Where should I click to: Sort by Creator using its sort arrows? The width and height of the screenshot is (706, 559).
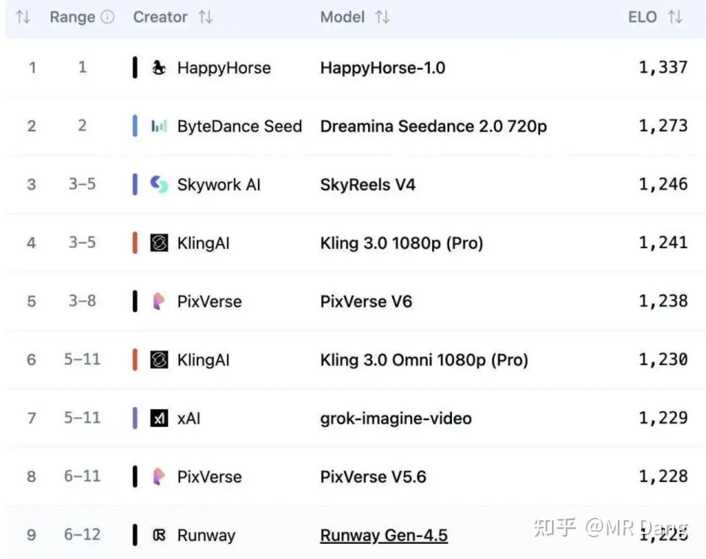[205, 17]
